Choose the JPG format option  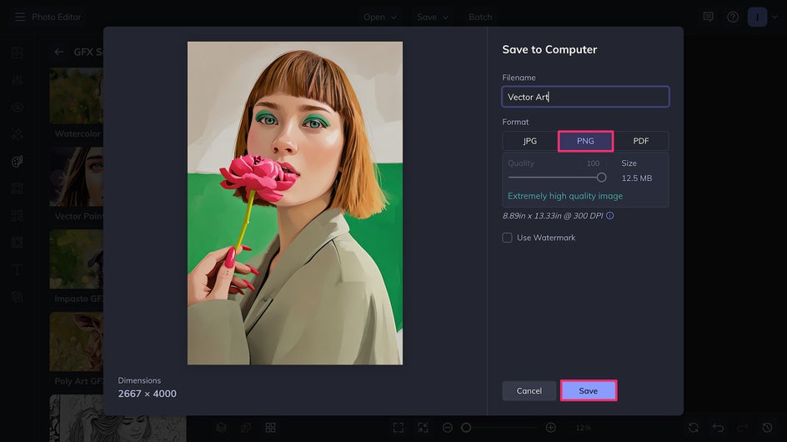[530, 141]
